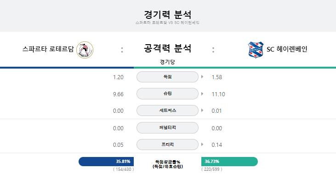Click the arrow beside the 득점 pill
The image size is (336, 174).
[202, 76]
